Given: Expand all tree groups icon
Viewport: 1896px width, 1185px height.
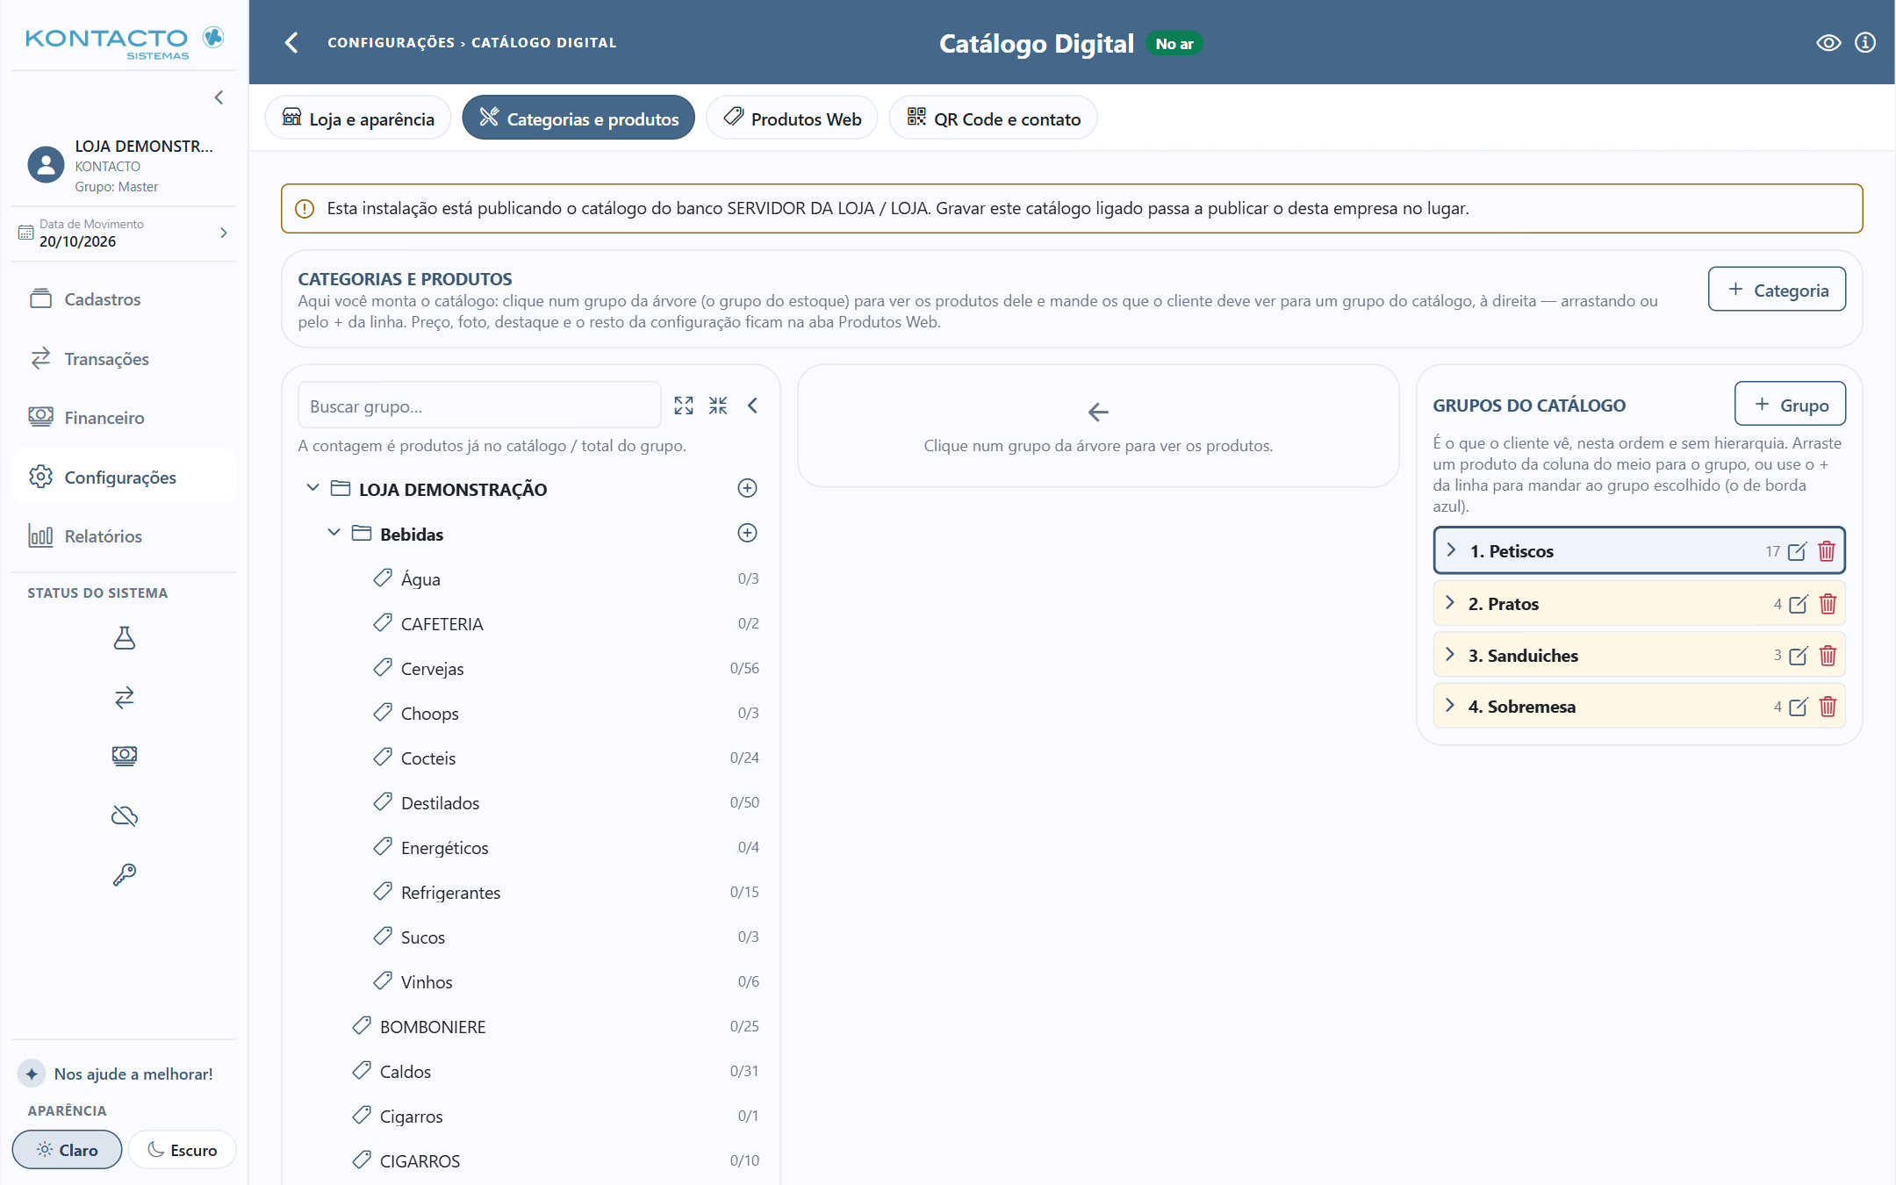Looking at the screenshot, I should [684, 406].
